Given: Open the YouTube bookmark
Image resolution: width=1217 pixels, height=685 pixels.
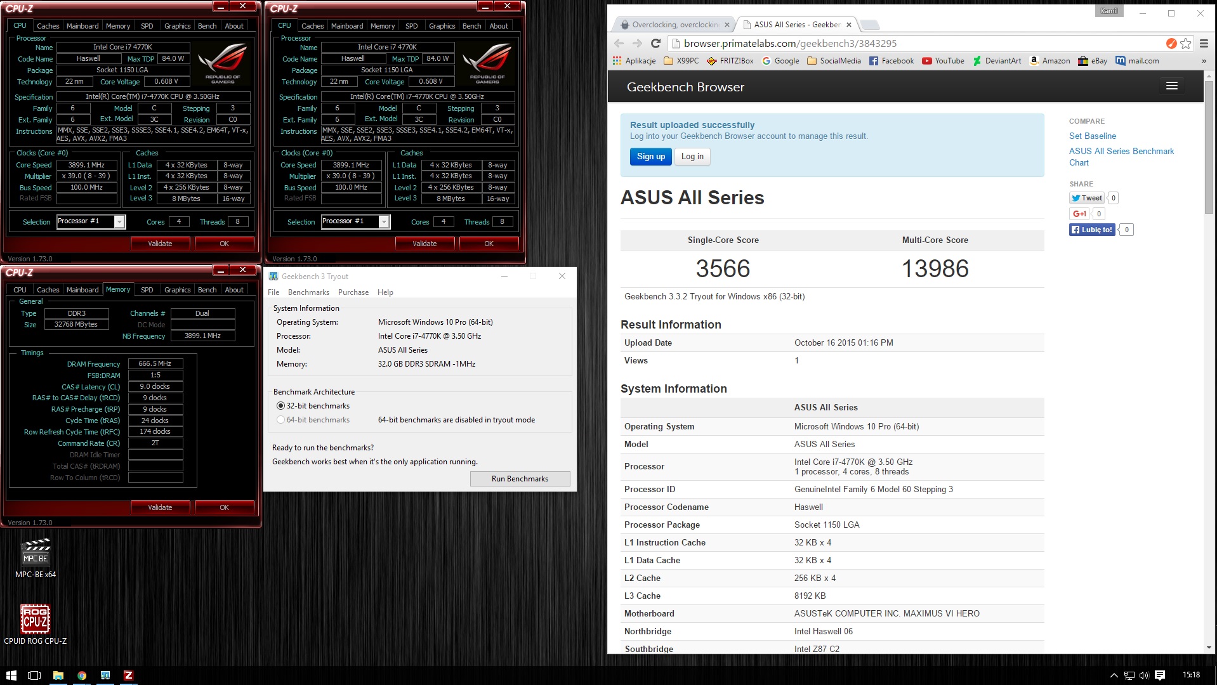Looking at the screenshot, I should click(943, 61).
